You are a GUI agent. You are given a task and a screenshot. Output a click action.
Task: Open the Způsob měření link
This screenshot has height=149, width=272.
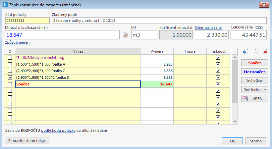coord(18,42)
